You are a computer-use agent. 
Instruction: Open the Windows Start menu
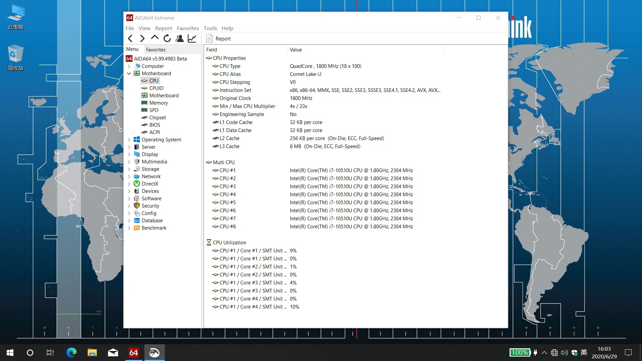click(10, 353)
